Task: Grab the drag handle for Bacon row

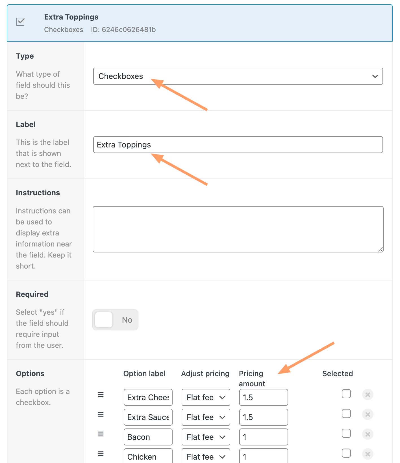Action: (x=101, y=434)
